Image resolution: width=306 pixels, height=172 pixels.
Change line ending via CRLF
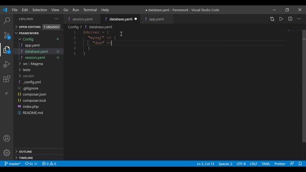(253, 163)
